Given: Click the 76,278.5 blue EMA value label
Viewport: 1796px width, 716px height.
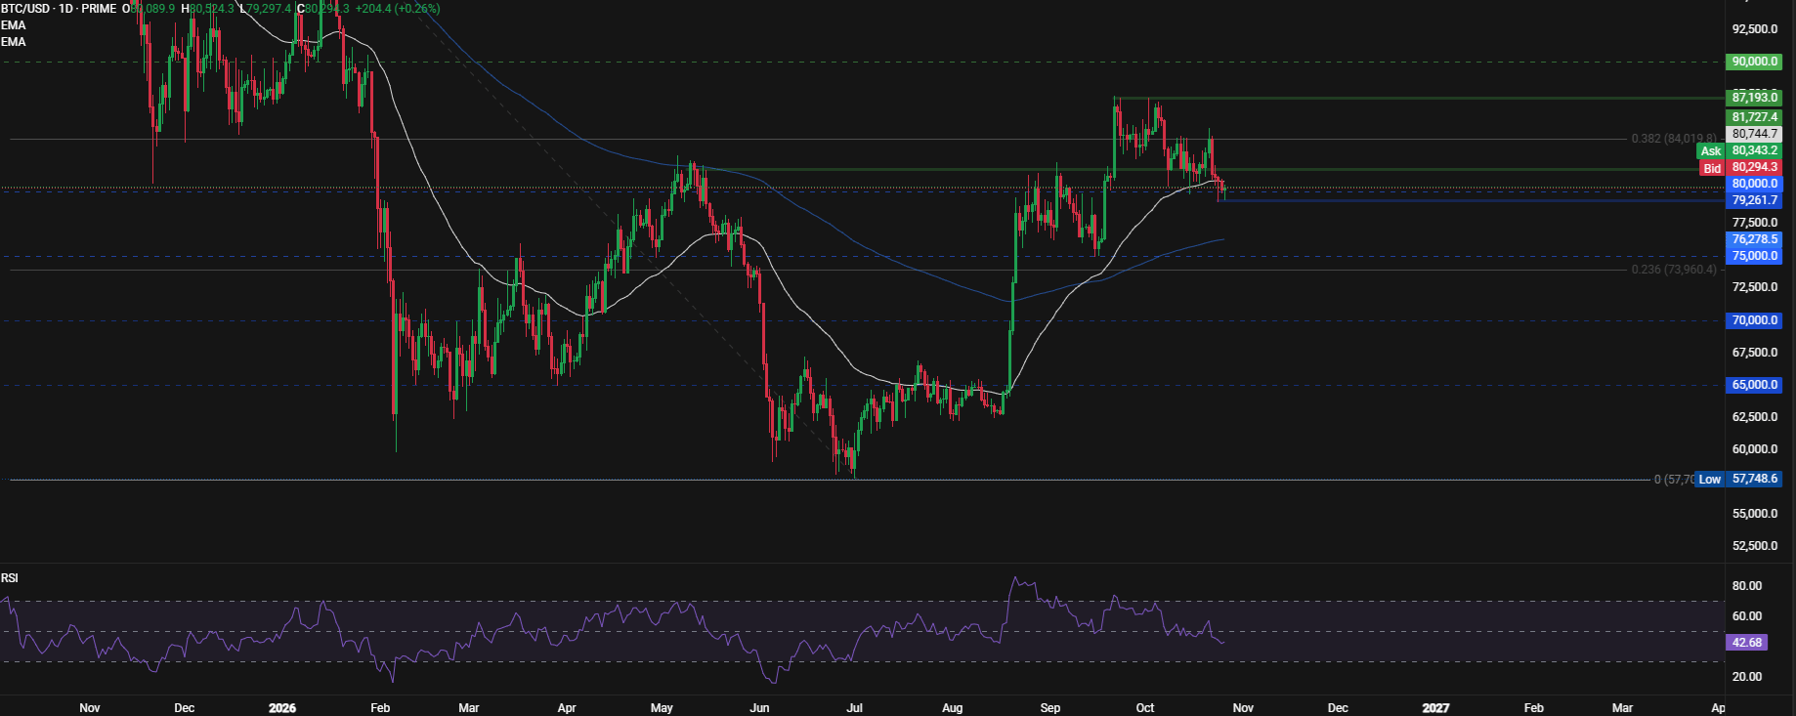Looking at the screenshot, I should 1754,239.
